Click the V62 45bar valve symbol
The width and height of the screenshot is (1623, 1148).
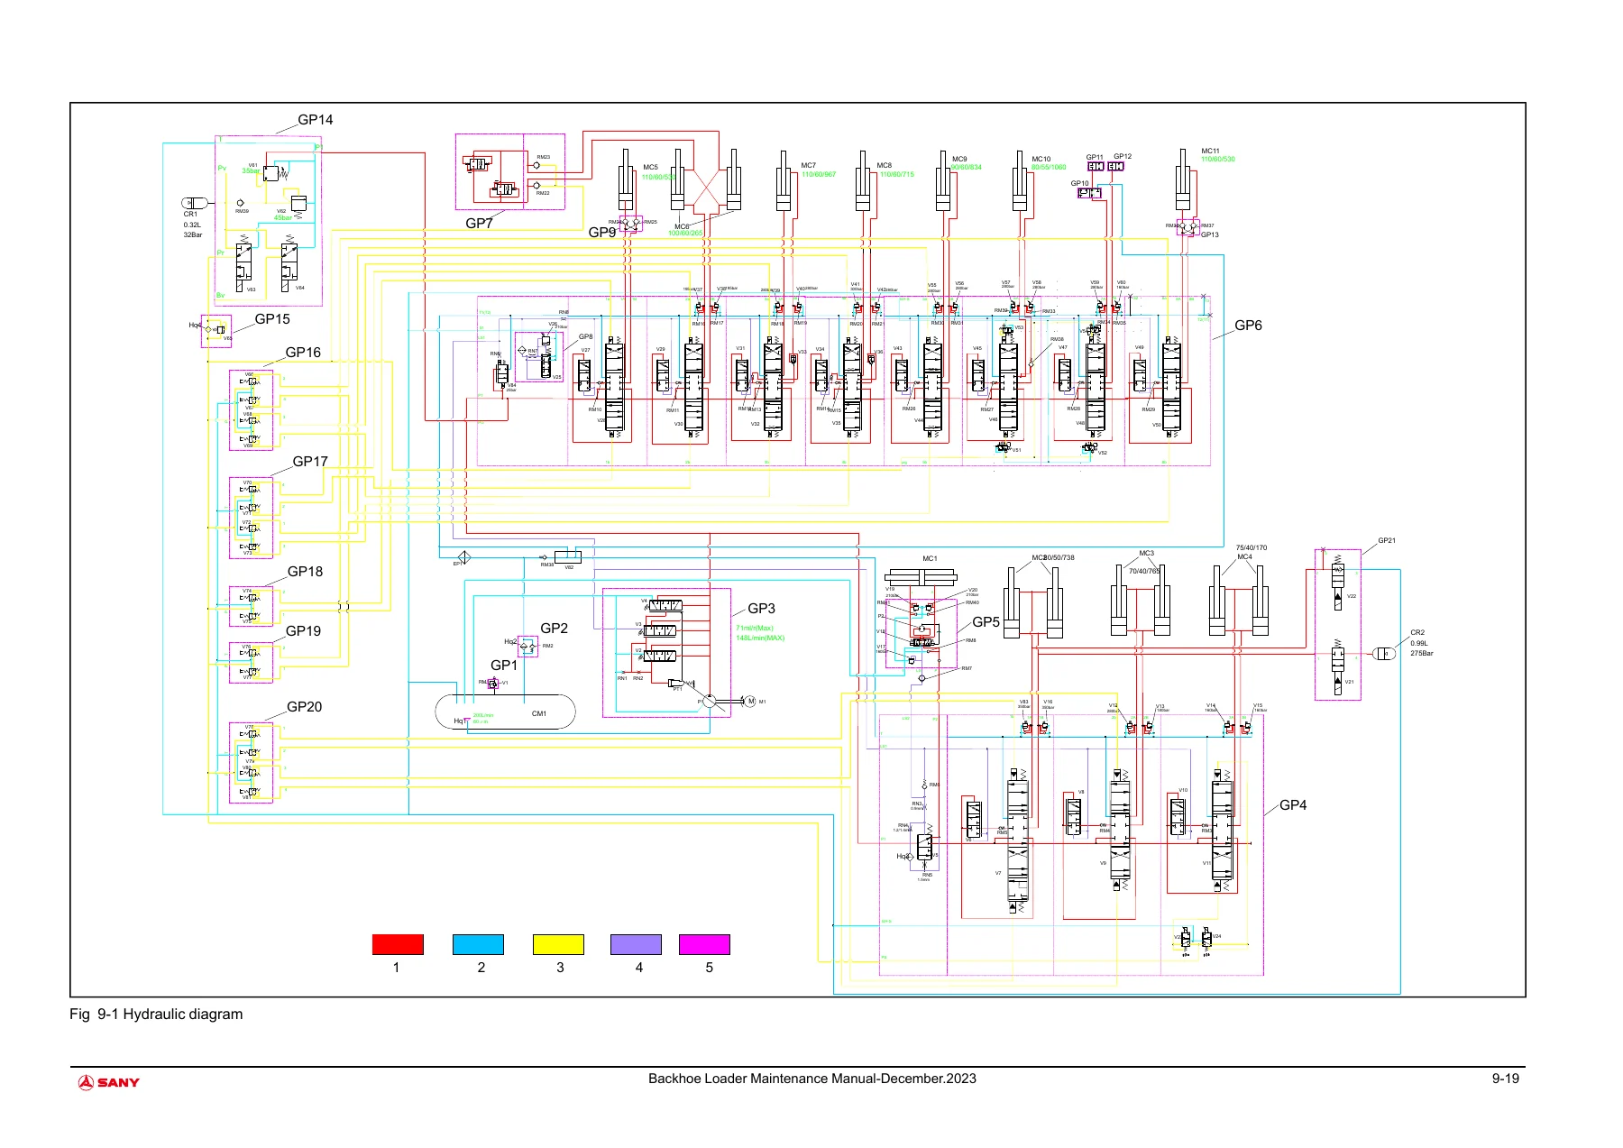[299, 204]
